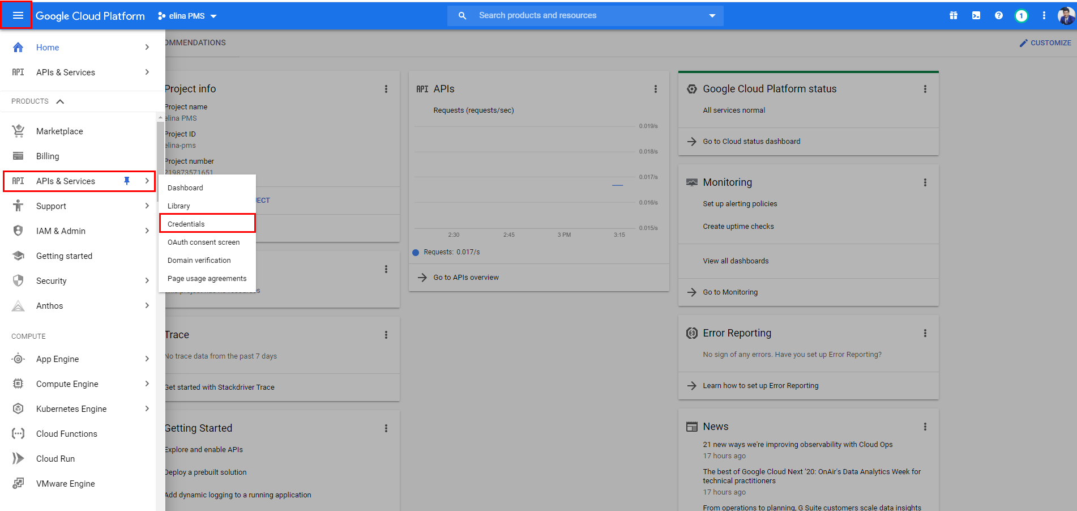Click the Marketplace cart icon
The image size is (1077, 511).
[18, 131]
